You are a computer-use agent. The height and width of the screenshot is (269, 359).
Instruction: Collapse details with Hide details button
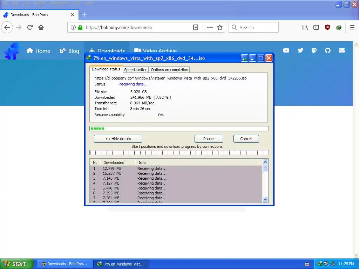(118, 139)
